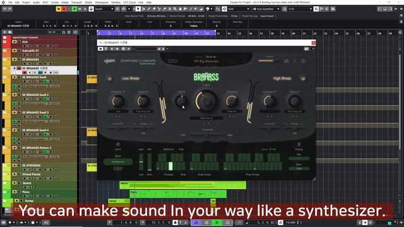Viewport: 404px width, 227px height.
Task: Open the Sync selector in BRAAASS
Action: click(x=299, y=168)
